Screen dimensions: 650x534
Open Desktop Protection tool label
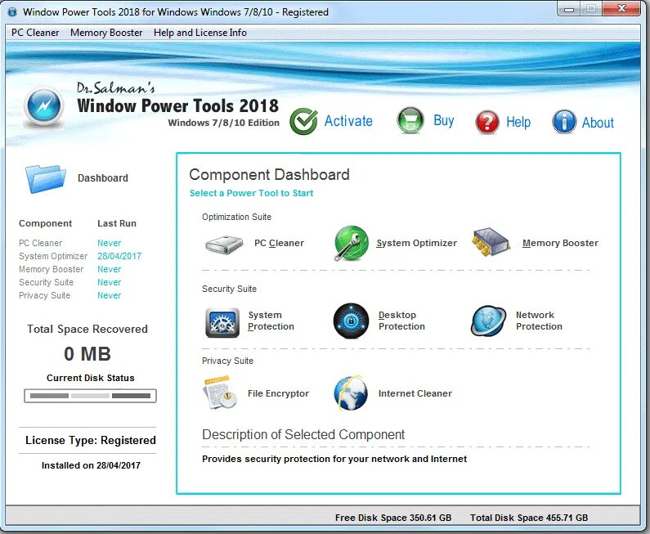coord(401,321)
